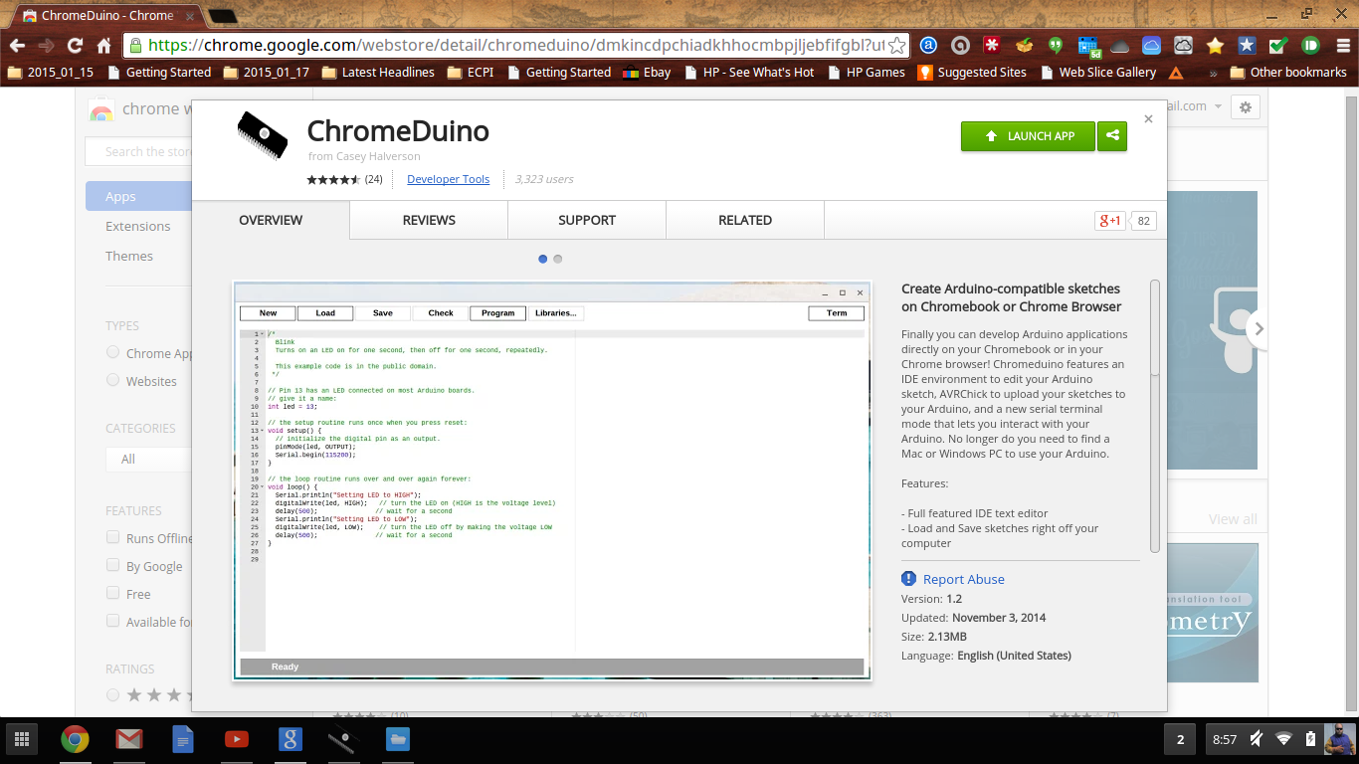
Task: Enable the Free feature checkbox
Action: click(112, 593)
